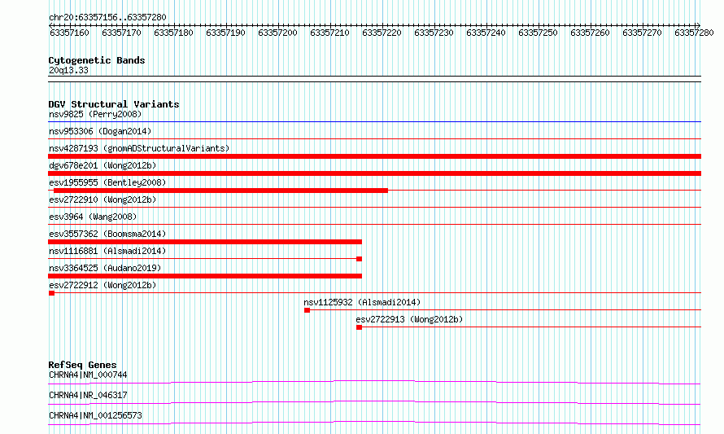Click the 63357200 ruler position label
Viewport: 724px width, 434px height.
click(x=277, y=33)
